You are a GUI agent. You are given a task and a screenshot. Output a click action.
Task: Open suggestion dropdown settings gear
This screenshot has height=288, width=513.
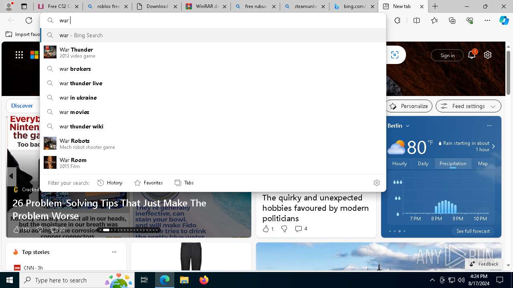click(x=377, y=183)
